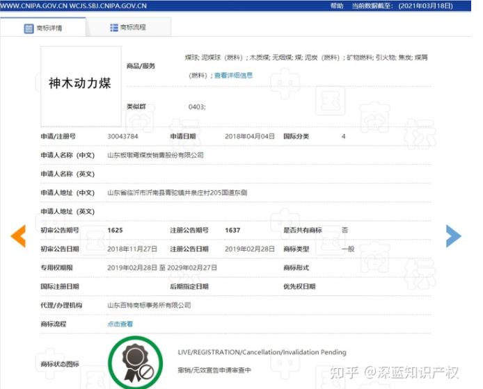Click the agency name 山东百特商标事务所有限公司

(x=149, y=305)
